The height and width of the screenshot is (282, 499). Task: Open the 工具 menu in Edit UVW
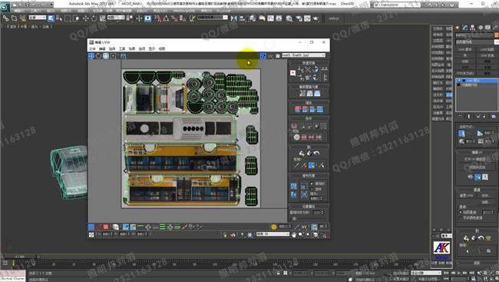(122, 48)
